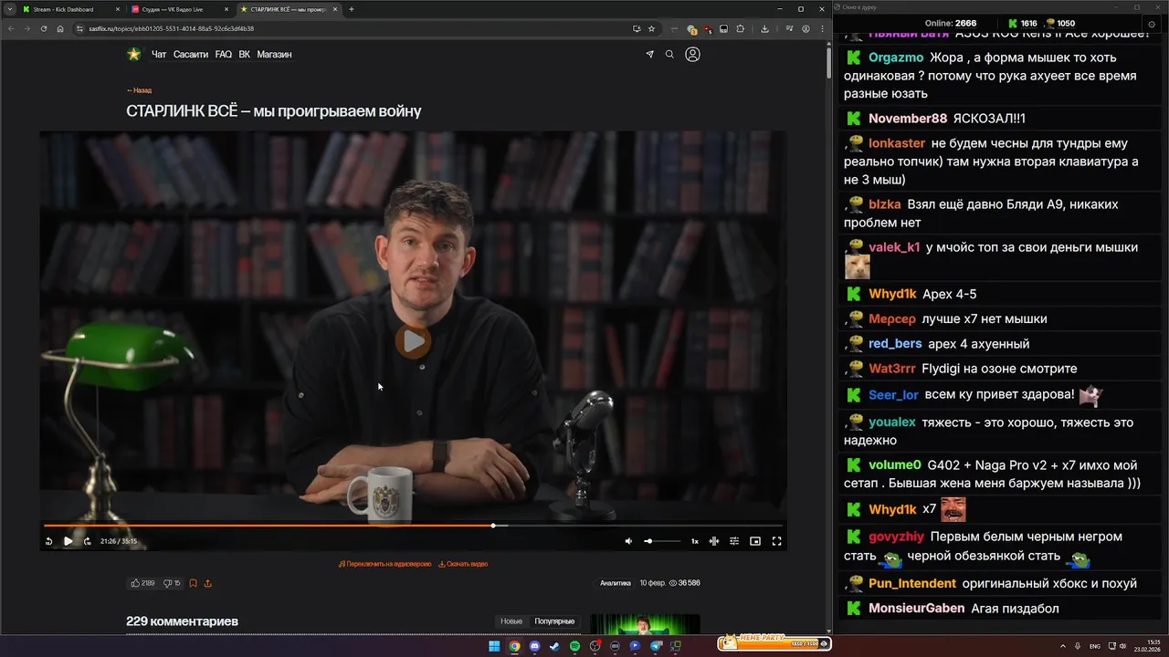Screen dimensions: 1169x657
Task: Click the small play button in the video control bar
Action: (68, 541)
